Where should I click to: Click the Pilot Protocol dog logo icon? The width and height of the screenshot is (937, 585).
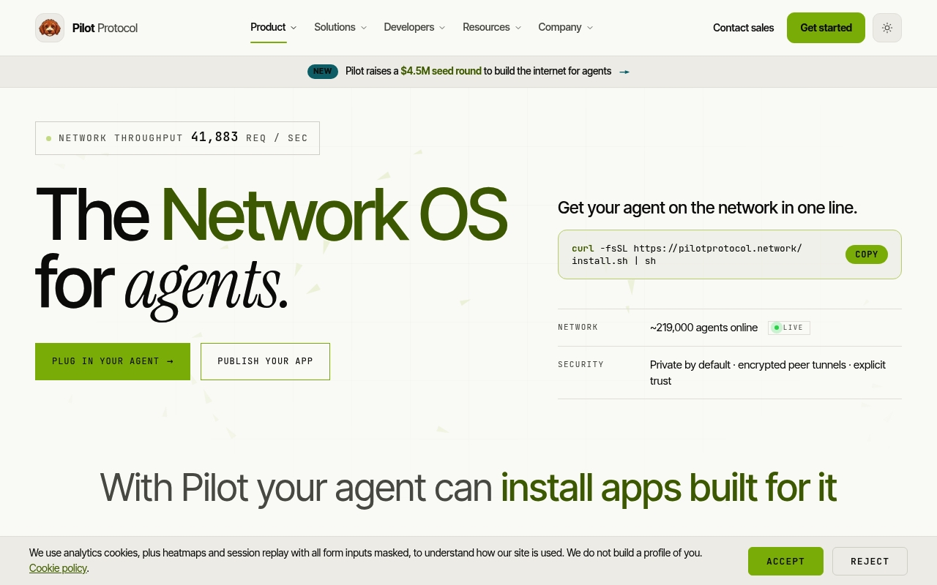click(50, 28)
